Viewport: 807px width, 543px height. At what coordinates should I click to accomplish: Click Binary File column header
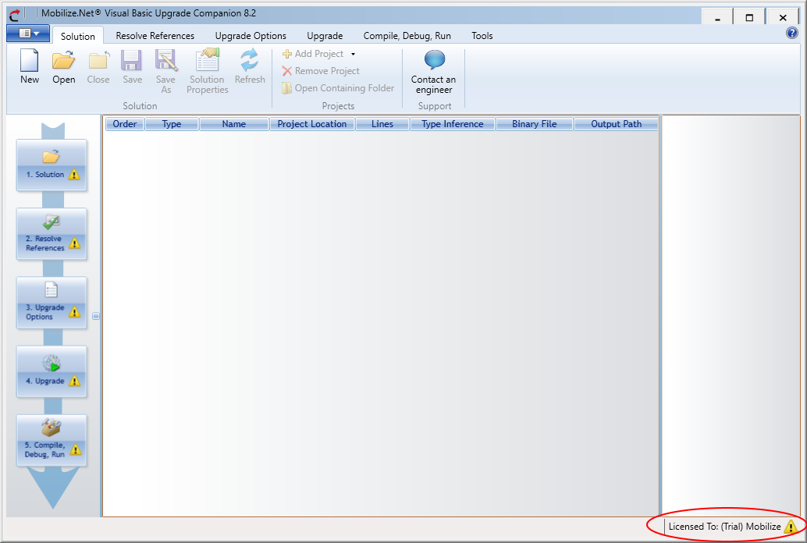[x=535, y=124]
